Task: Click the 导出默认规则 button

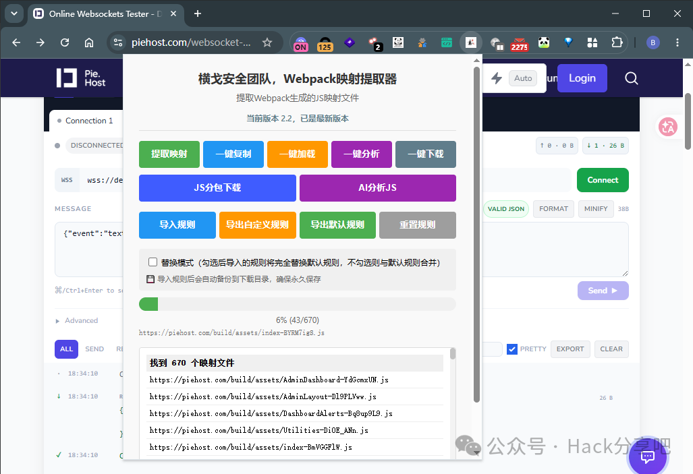Action: (337, 225)
